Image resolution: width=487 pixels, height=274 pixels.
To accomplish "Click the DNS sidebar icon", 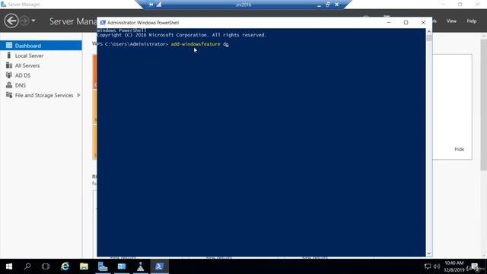I will coord(9,85).
